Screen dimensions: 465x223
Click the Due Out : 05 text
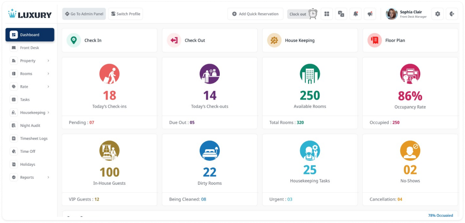(182, 122)
